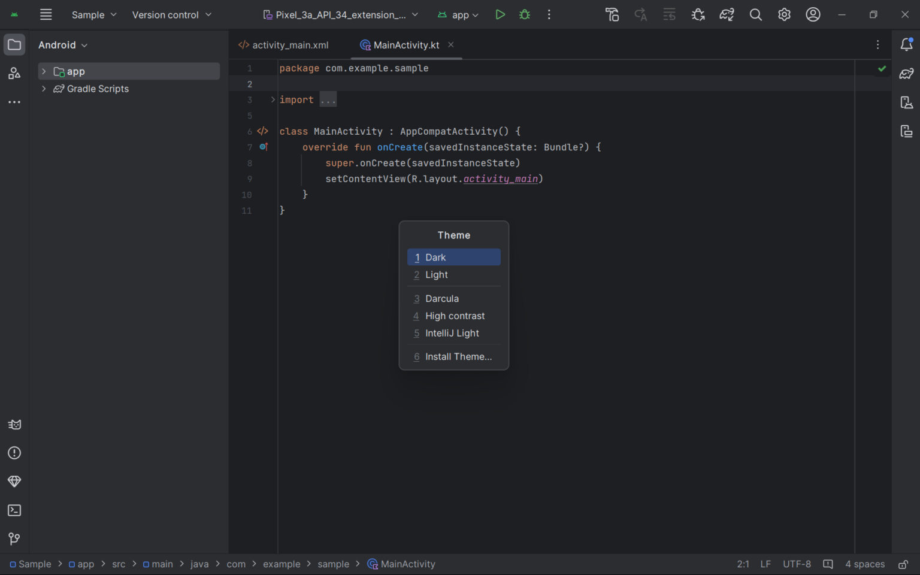
Task: Select the Dark theme option
Action: [453, 257]
